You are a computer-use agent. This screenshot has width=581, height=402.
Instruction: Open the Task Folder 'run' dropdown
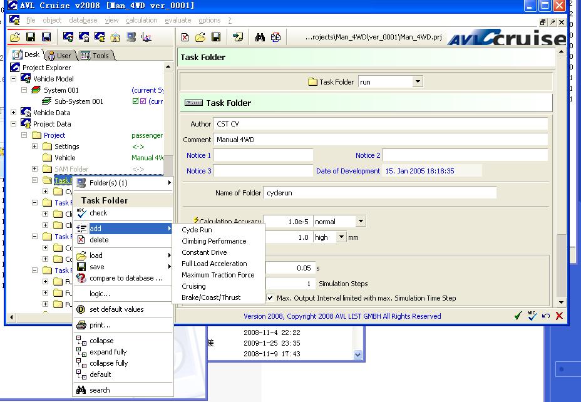coord(418,81)
